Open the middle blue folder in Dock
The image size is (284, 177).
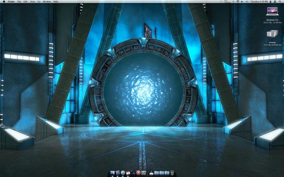click(162, 173)
